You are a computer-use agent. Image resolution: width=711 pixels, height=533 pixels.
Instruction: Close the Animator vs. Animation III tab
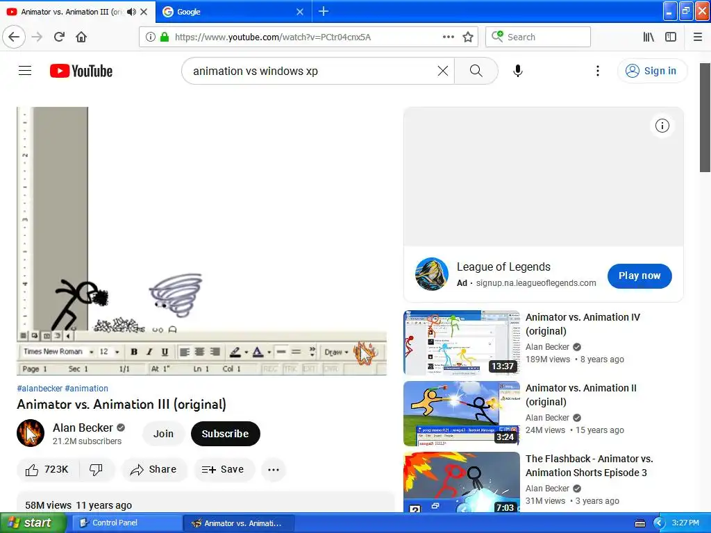[x=144, y=12]
